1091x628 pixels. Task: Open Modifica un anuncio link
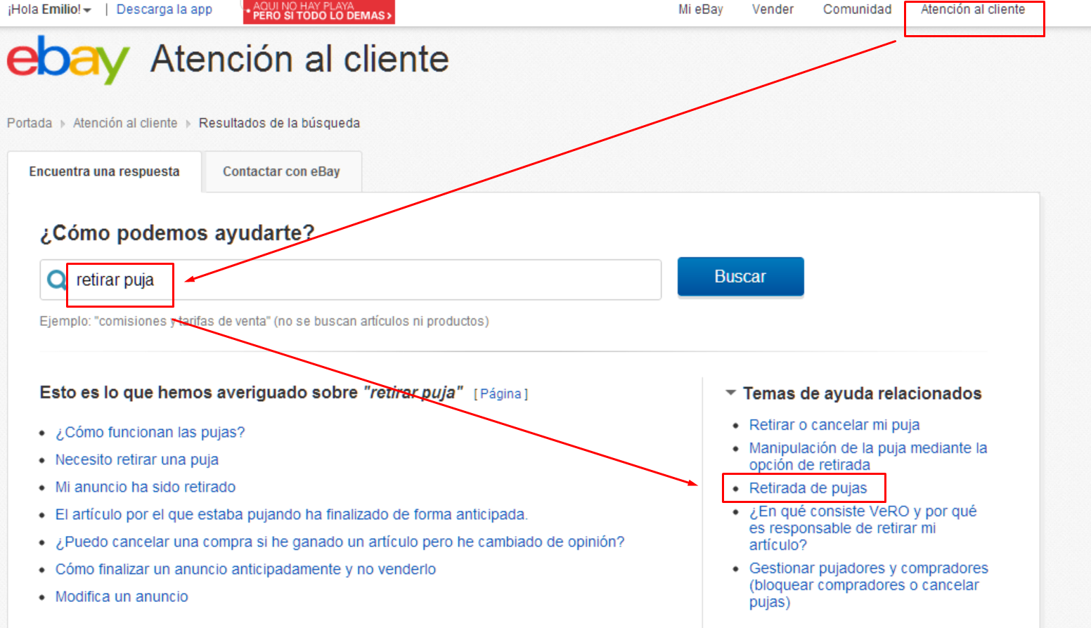pyautogui.click(x=122, y=596)
